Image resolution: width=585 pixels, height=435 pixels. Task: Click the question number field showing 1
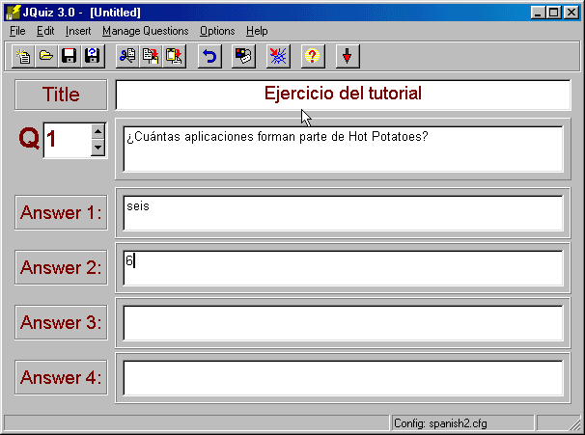[x=68, y=140]
